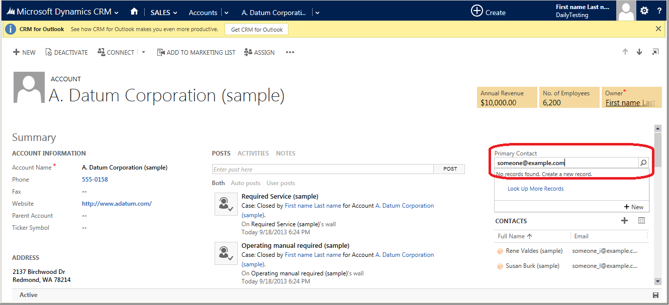Close the CRM for Outlook notification bar
The image size is (669, 305).
(658, 29)
